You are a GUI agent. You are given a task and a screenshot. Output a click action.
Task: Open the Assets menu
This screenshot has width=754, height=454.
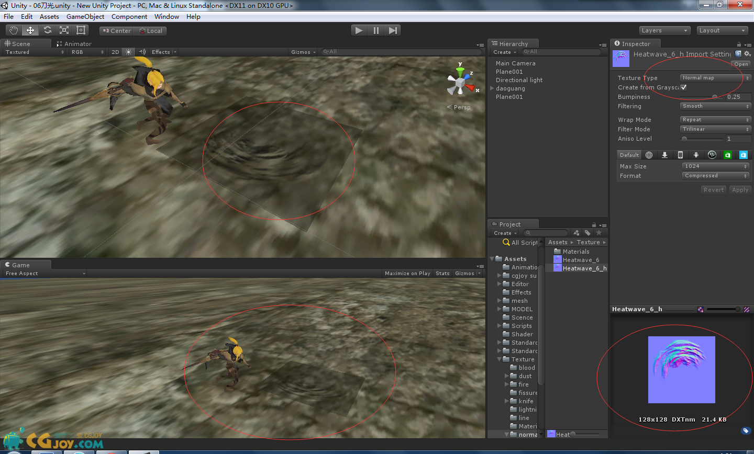49,16
